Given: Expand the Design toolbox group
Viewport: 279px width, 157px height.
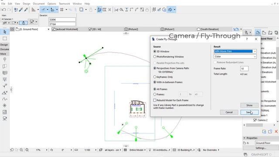Looking at the screenshot, I should pos(4,44).
